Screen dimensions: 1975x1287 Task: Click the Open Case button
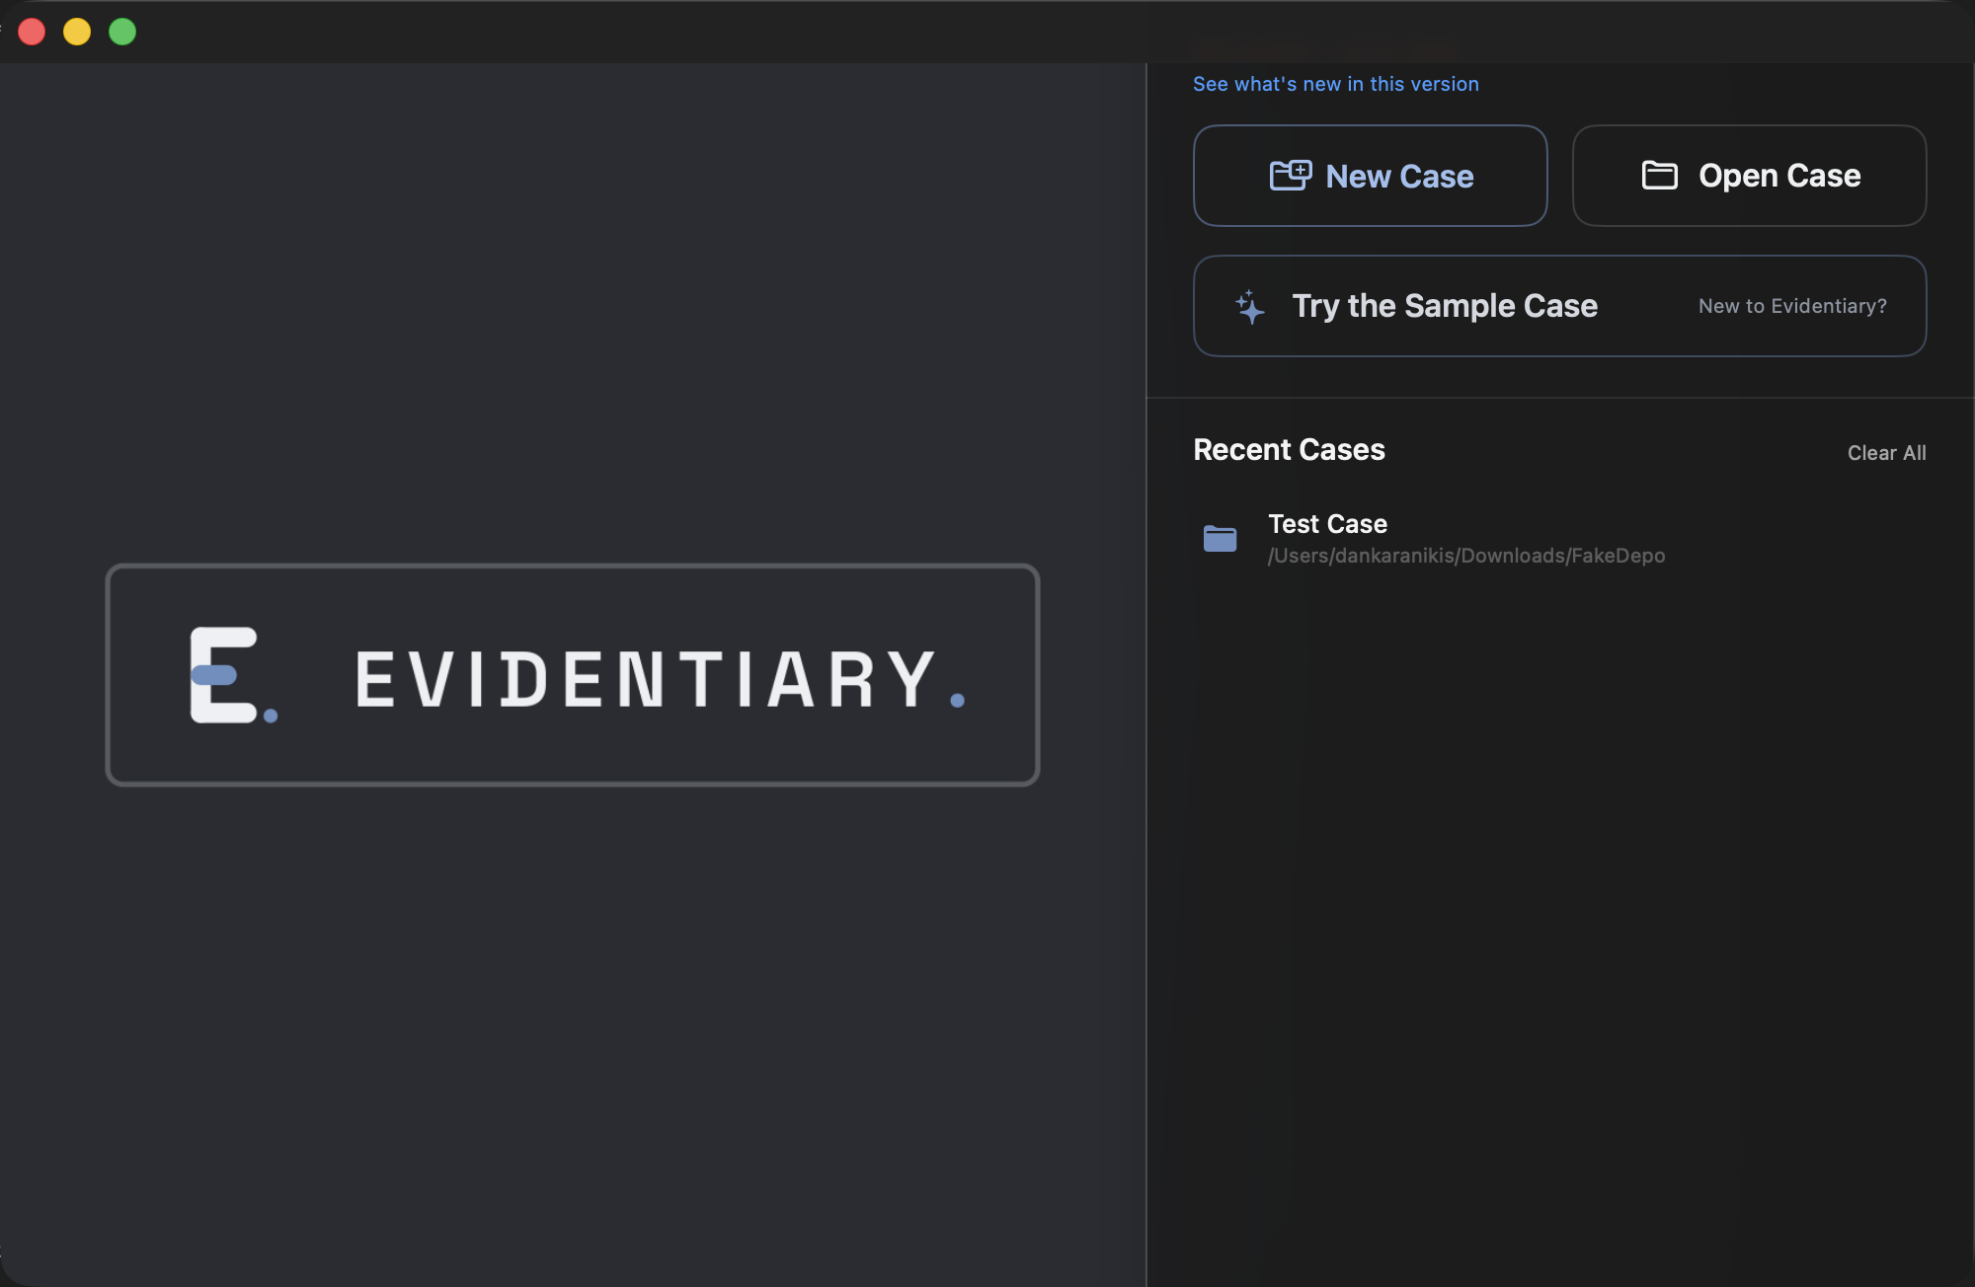click(1749, 176)
